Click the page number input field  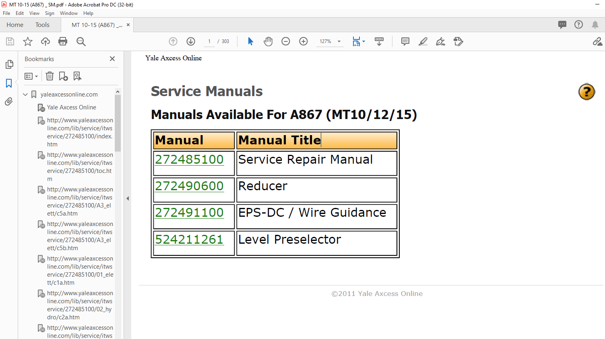tap(209, 41)
